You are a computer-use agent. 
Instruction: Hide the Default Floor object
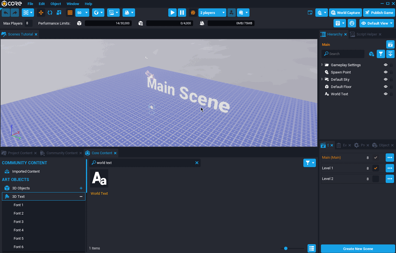[385, 87]
